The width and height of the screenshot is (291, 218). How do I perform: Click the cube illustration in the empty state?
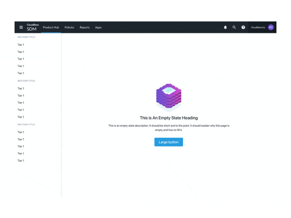168,96
